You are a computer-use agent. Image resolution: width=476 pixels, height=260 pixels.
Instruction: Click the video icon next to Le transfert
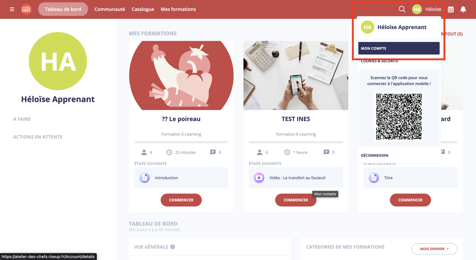259,178
